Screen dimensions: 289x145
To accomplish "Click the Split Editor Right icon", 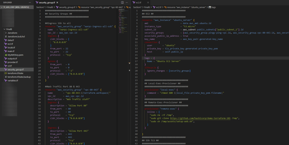I will 122,3.
